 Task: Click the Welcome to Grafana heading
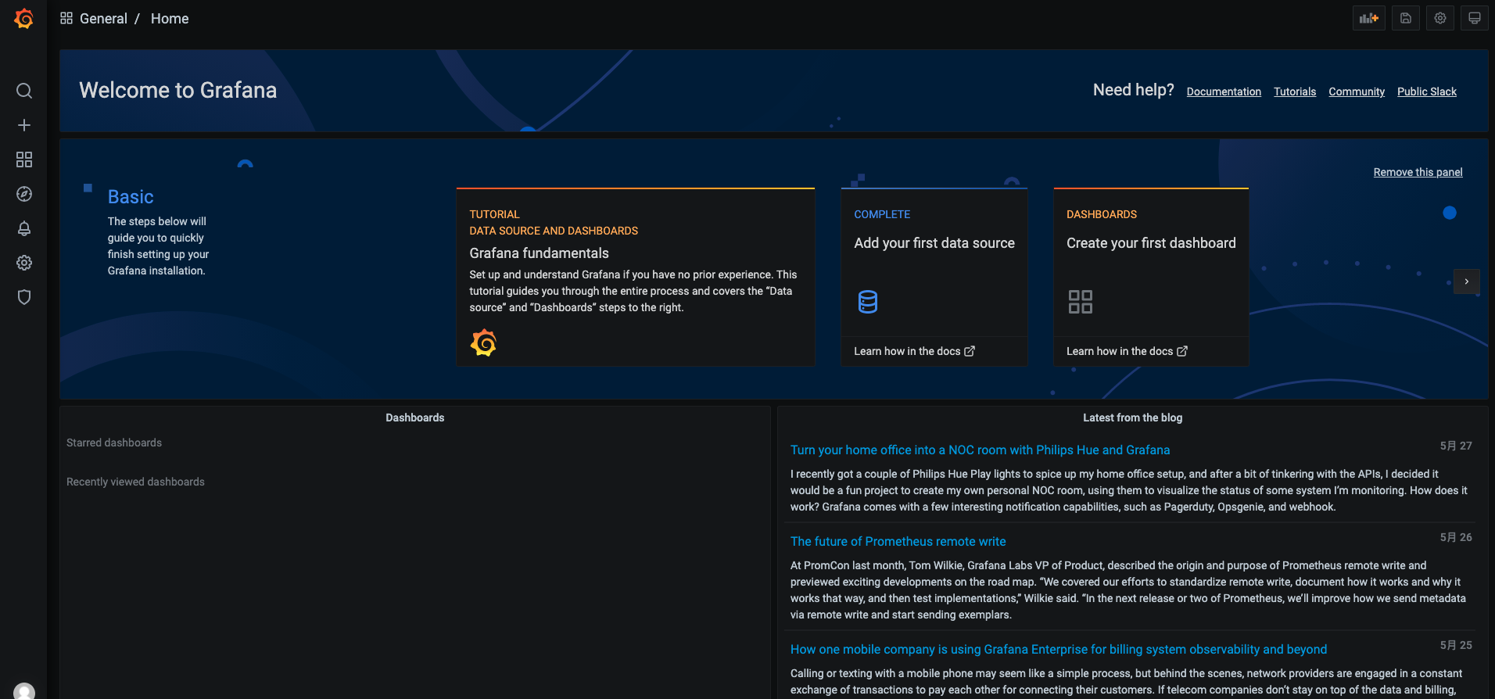click(x=178, y=90)
